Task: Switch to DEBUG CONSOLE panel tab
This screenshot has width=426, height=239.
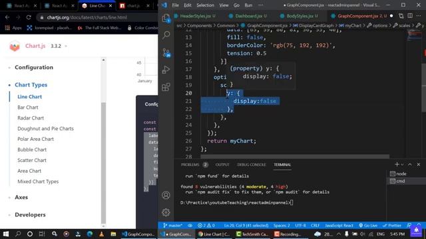Action: 252,165
